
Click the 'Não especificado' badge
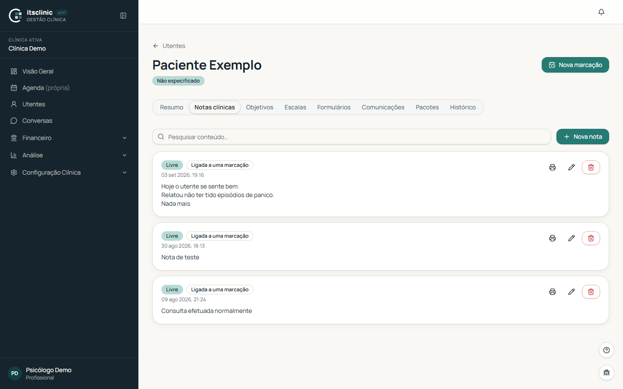click(x=178, y=81)
